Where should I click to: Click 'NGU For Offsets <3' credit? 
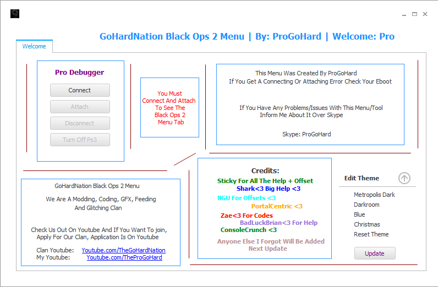247,198
